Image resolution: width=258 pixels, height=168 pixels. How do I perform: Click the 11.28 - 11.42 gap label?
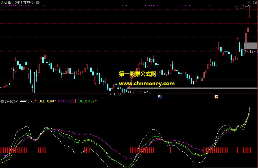pyautogui.click(x=138, y=92)
